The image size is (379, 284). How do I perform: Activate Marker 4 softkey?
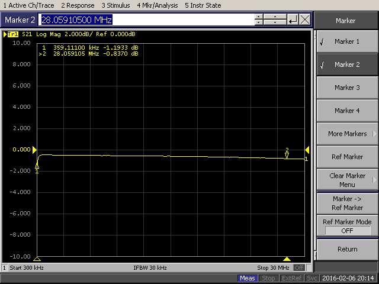(347, 111)
